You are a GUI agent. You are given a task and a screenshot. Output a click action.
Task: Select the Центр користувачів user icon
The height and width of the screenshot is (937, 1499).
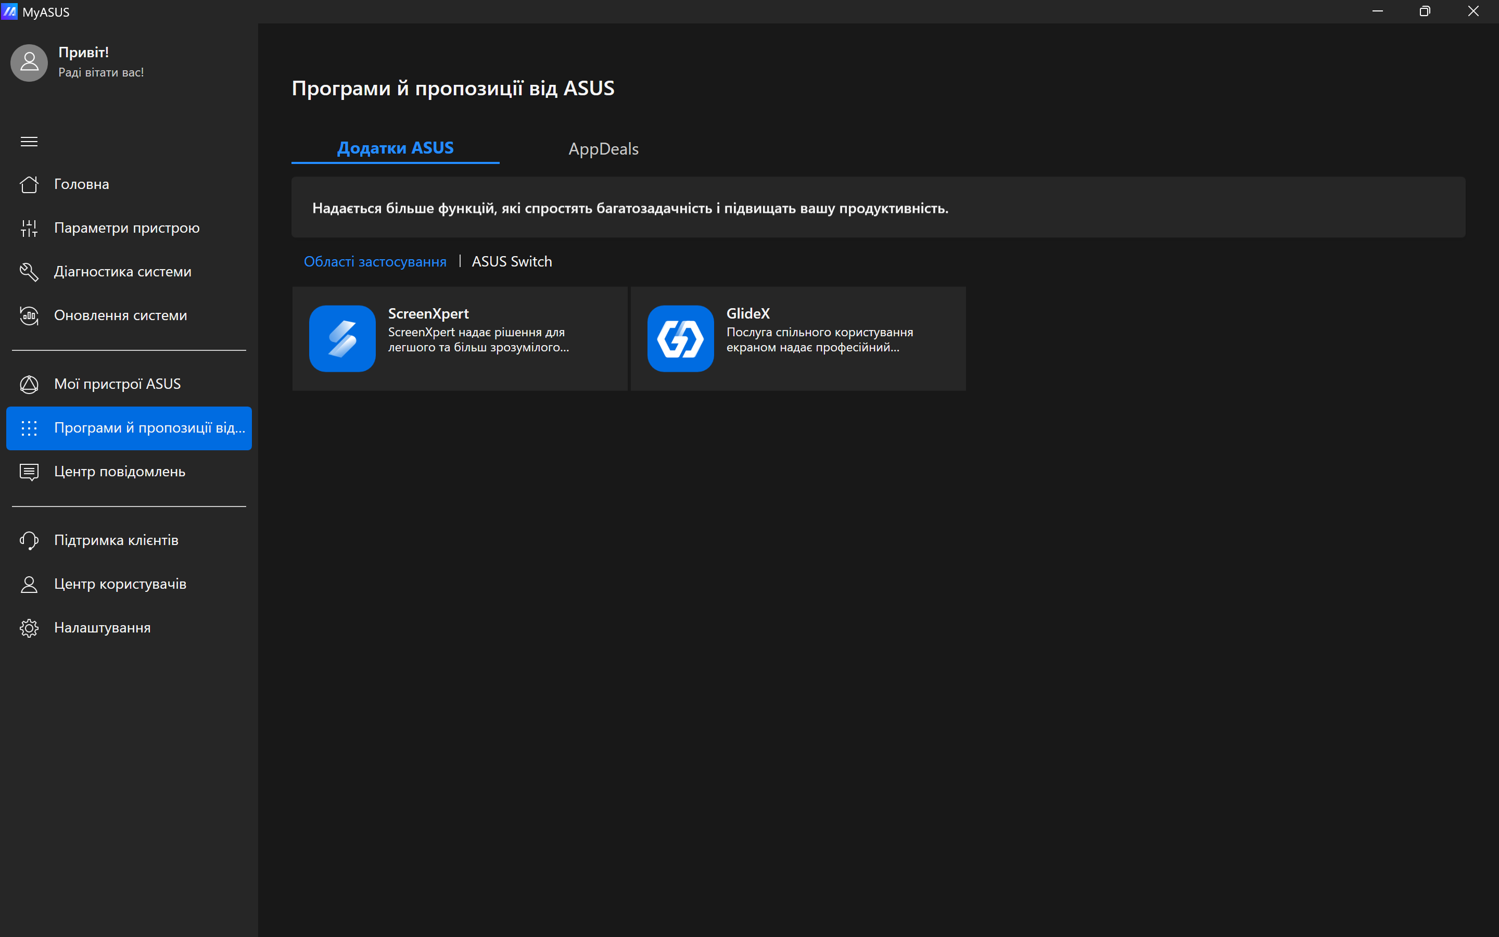tap(29, 584)
